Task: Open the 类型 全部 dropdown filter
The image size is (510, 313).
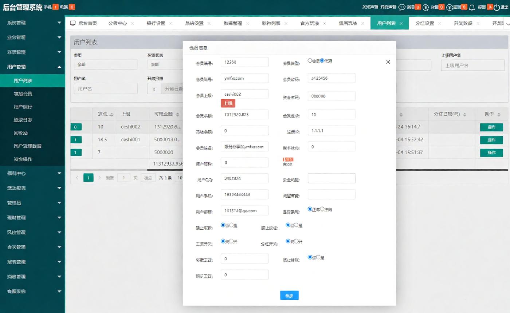Action: (105, 64)
